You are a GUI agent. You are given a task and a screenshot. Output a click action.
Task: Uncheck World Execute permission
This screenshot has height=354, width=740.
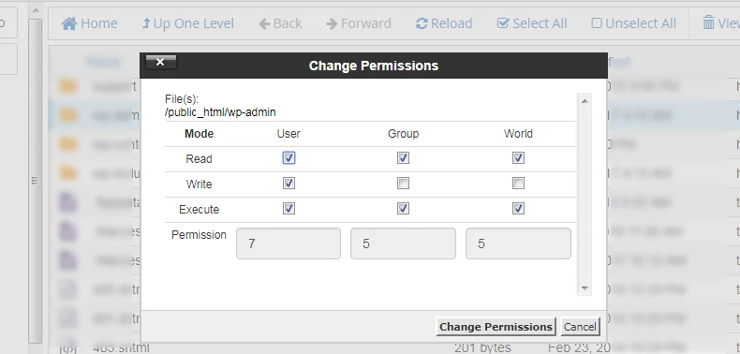(518, 208)
